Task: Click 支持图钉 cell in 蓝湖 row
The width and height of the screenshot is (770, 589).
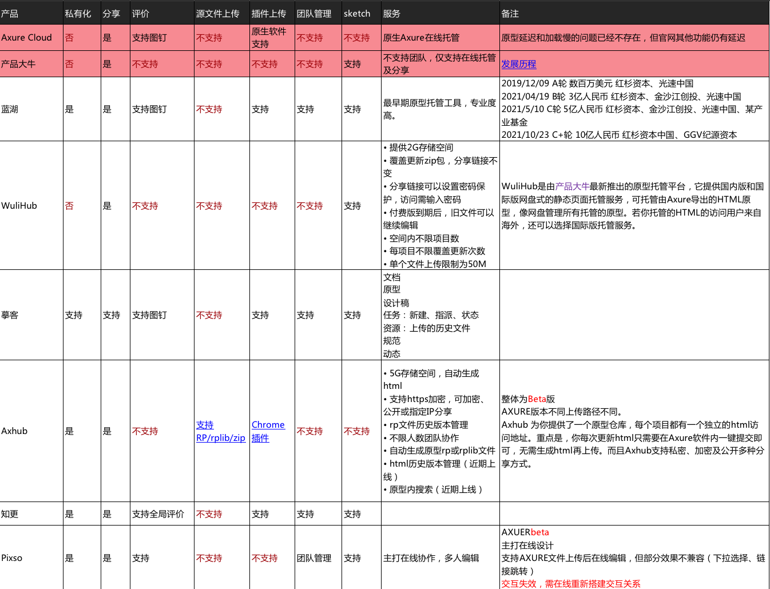Action: point(162,109)
